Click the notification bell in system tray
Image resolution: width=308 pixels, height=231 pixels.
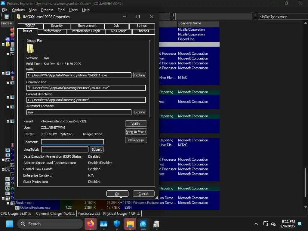[x=300, y=224]
